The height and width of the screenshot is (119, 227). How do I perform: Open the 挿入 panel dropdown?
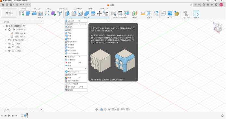[x=170, y=18]
